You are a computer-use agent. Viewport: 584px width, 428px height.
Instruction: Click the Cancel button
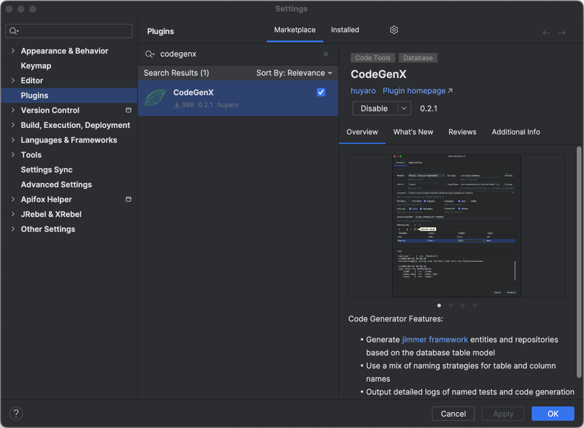coord(453,414)
